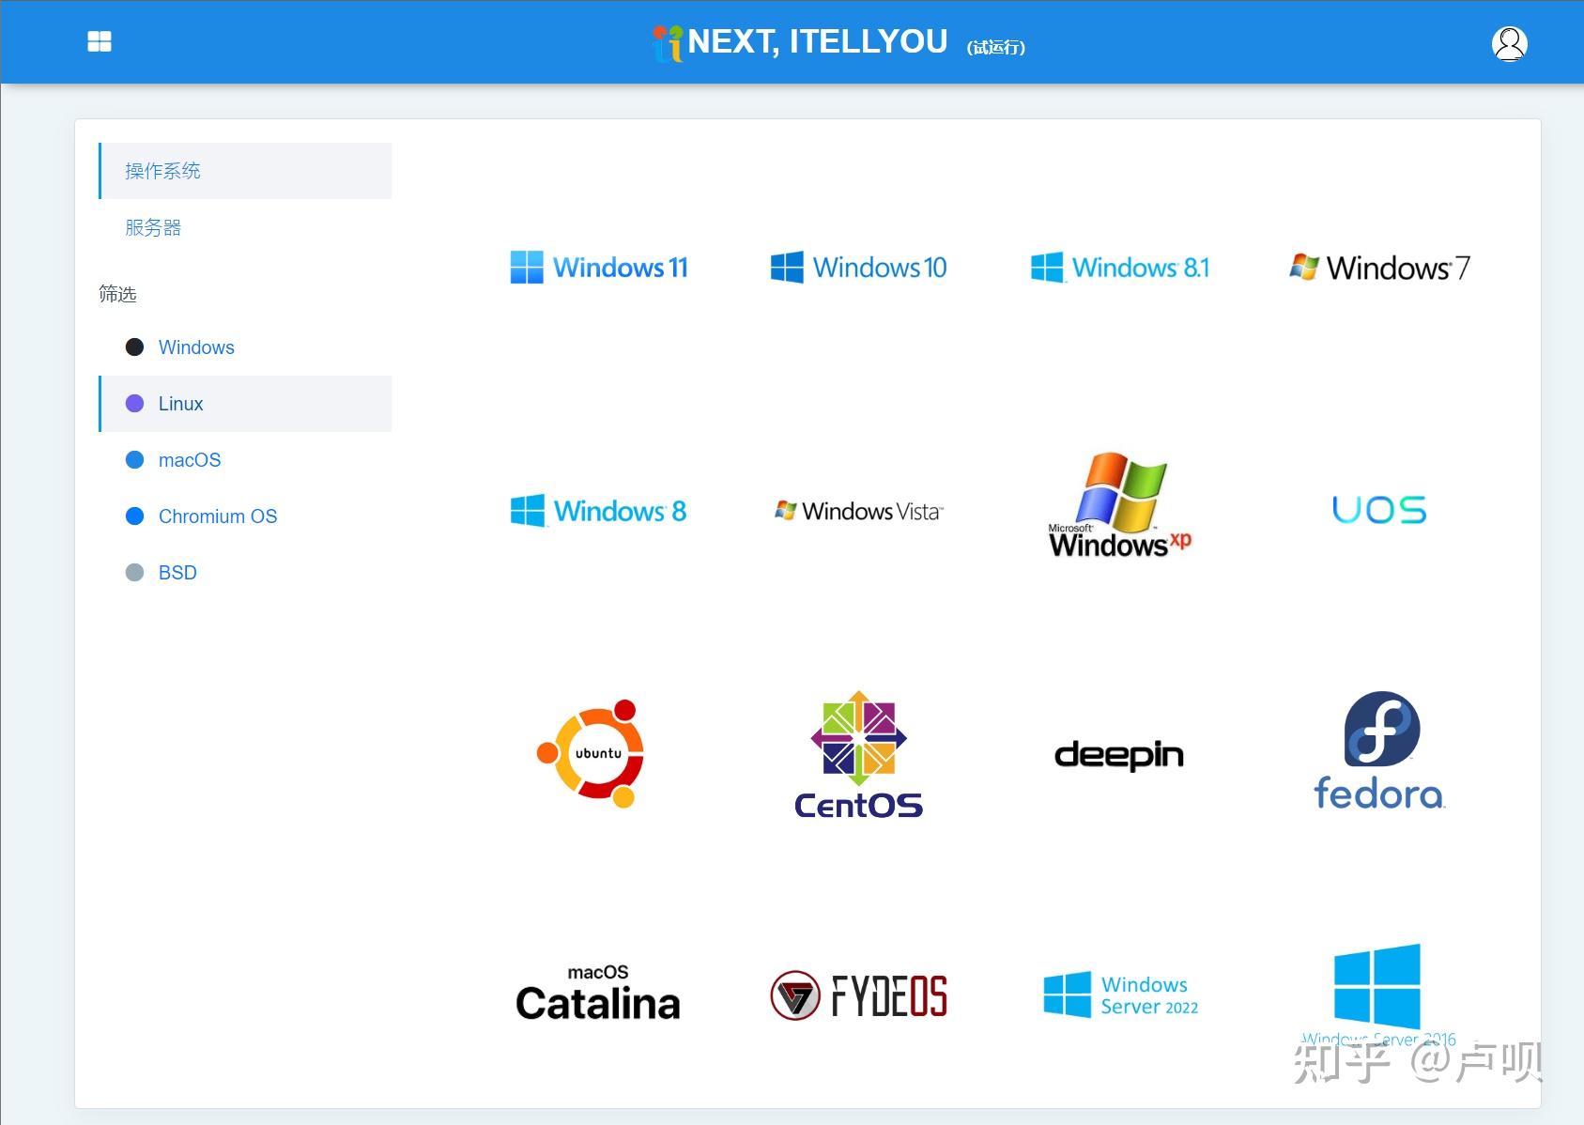Filter the list by macOS
Screen dimensions: 1584x1125
coord(245,460)
